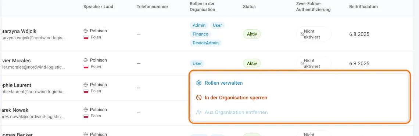The height and width of the screenshot is (136, 419).
Task: Click Nicht aktiviert text for Javier Morales
Action: click(x=312, y=63)
